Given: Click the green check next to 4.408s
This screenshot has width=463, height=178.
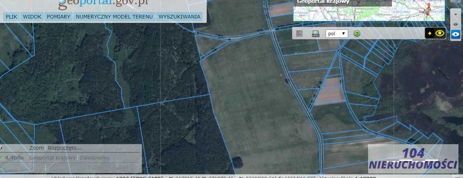Looking at the screenshot, I should coord(1,158).
